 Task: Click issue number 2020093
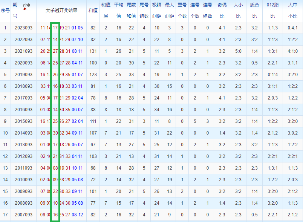pos(24,63)
